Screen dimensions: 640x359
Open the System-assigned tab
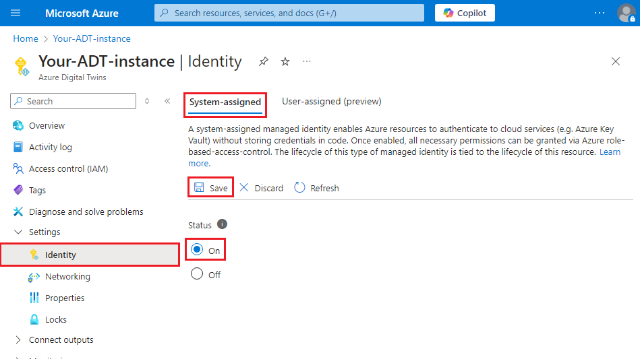225,102
